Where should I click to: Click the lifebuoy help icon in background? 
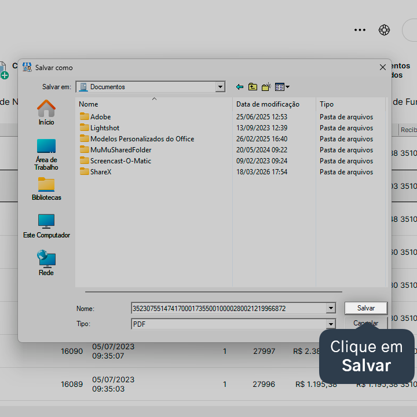coord(384,30)
